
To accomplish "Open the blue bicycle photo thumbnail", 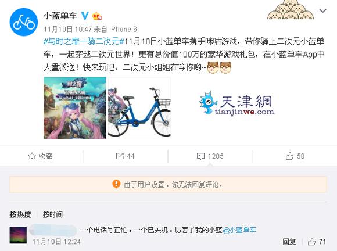I will (x=139, y=108).
